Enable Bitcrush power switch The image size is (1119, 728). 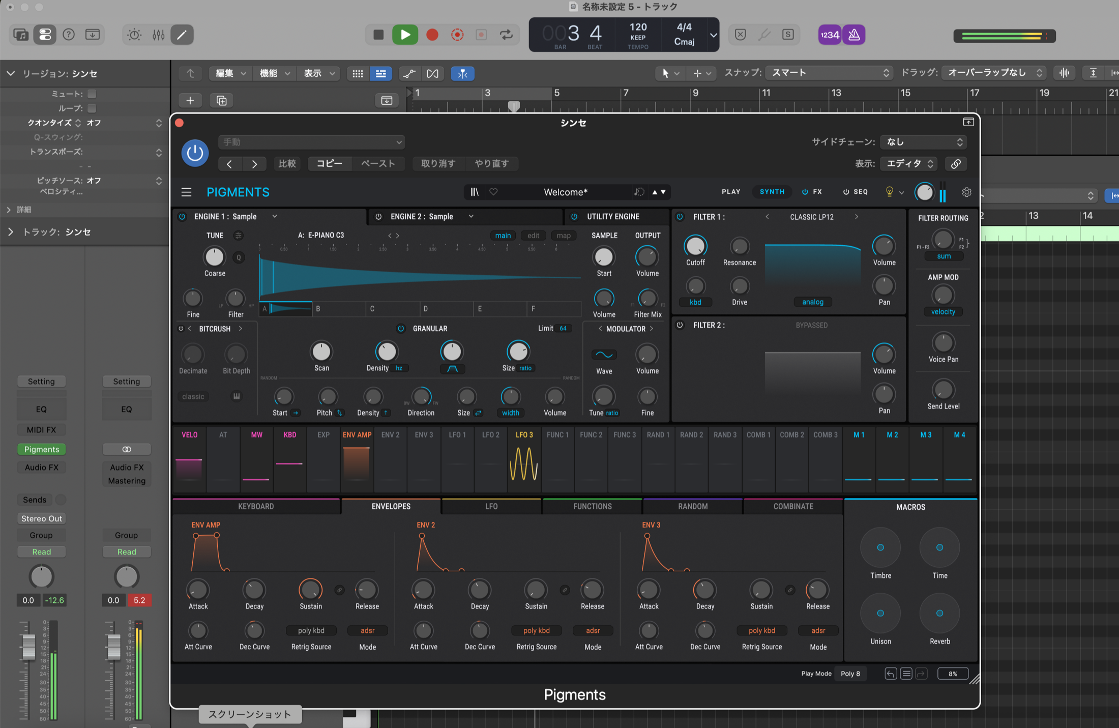pyautogui.click(x=181, y=329)
